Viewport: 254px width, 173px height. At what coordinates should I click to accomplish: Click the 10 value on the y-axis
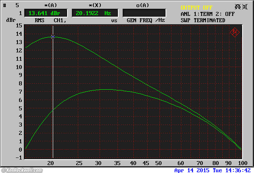click(19, 67)
